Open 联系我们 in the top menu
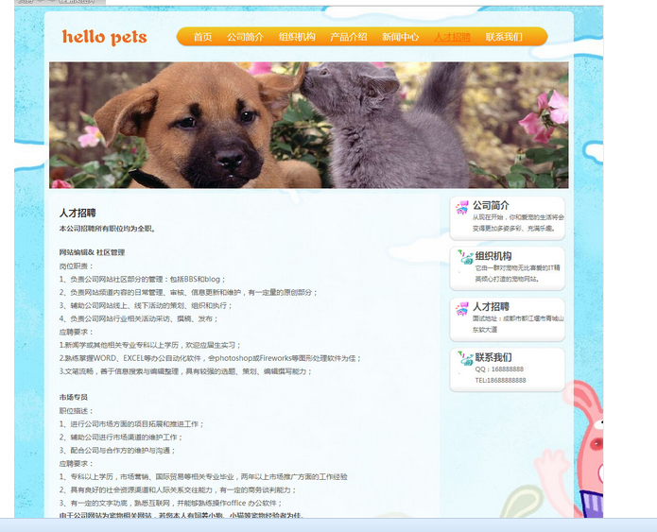 [504, 38]
